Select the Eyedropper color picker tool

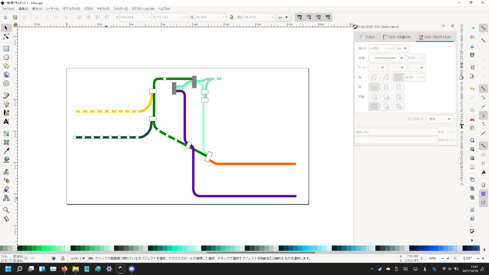click(6, 151)
